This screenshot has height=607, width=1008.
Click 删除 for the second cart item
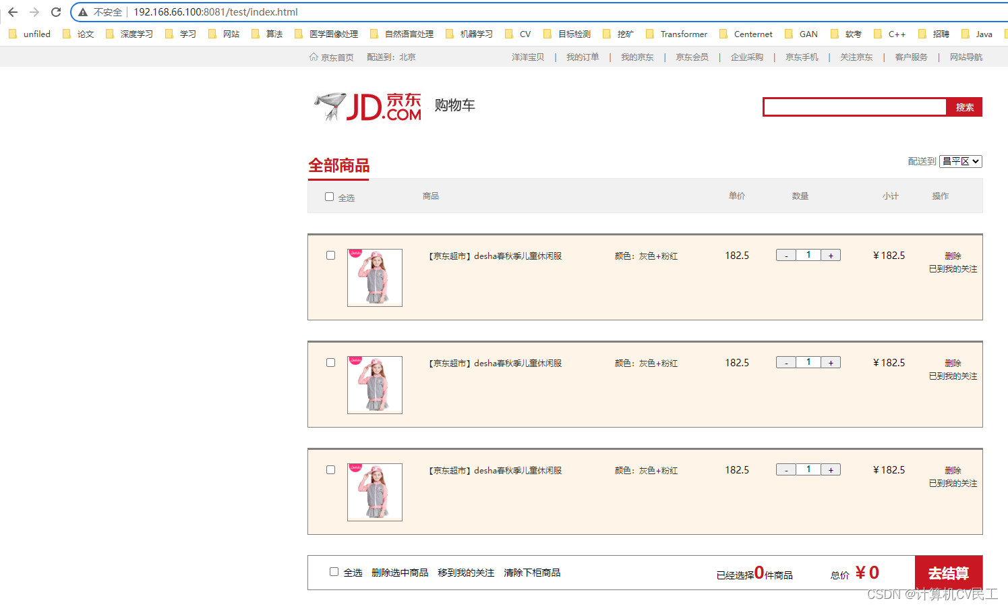953,364
